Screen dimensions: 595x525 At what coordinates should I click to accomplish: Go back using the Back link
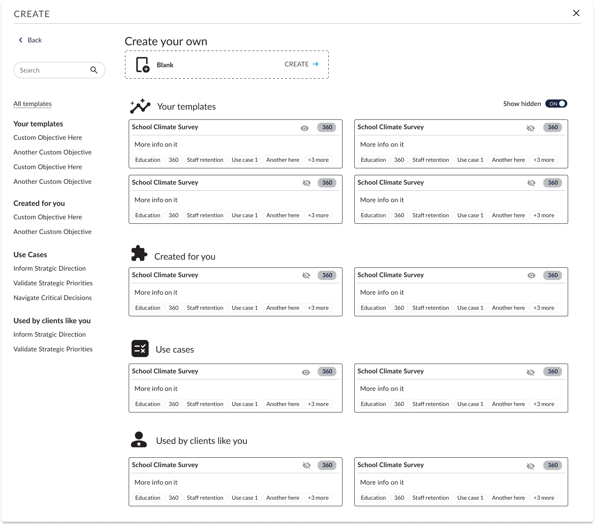[35, 40]
